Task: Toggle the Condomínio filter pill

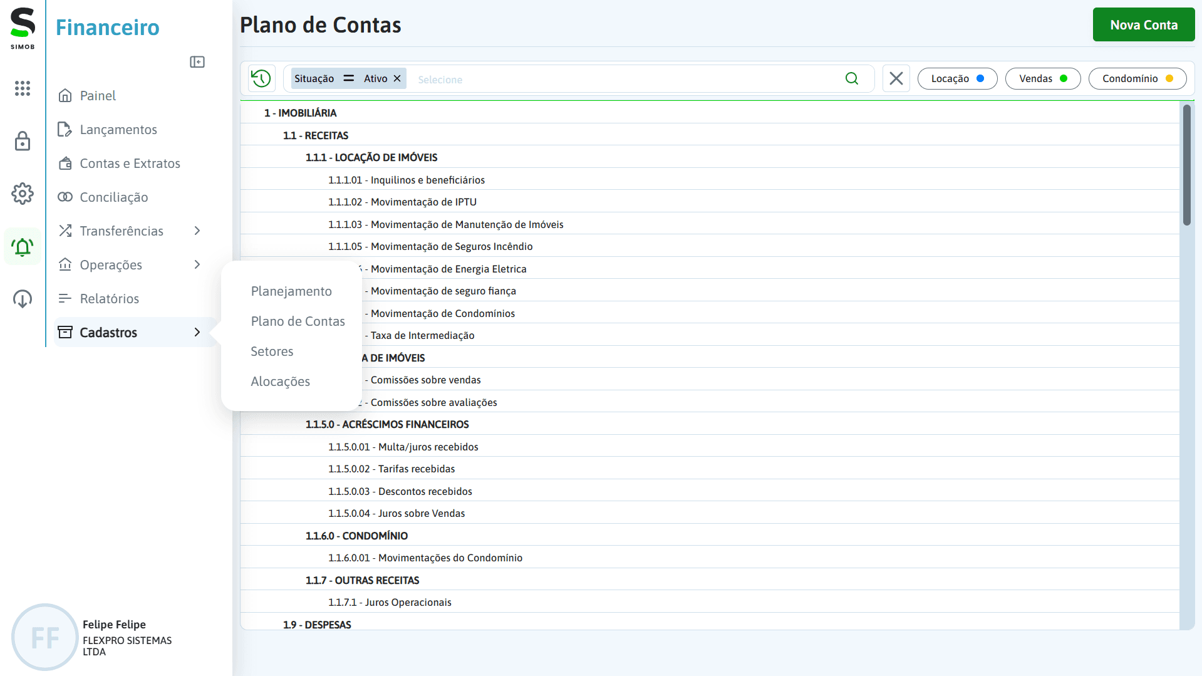Action: 1137,78
